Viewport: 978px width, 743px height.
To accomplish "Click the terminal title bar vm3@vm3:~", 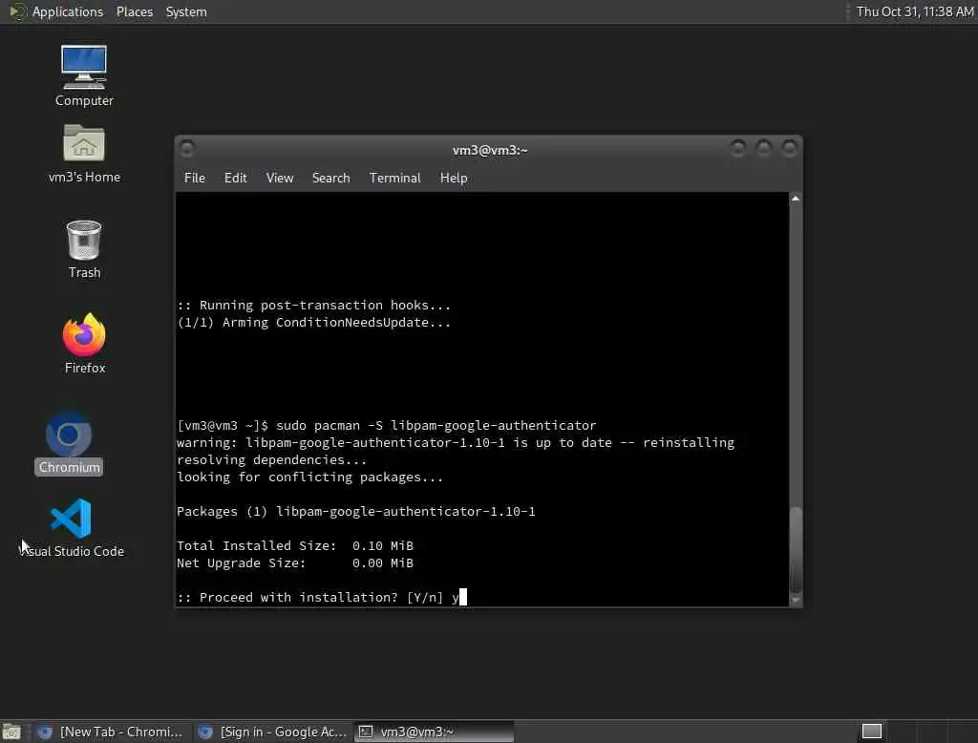I will [490, 150].
